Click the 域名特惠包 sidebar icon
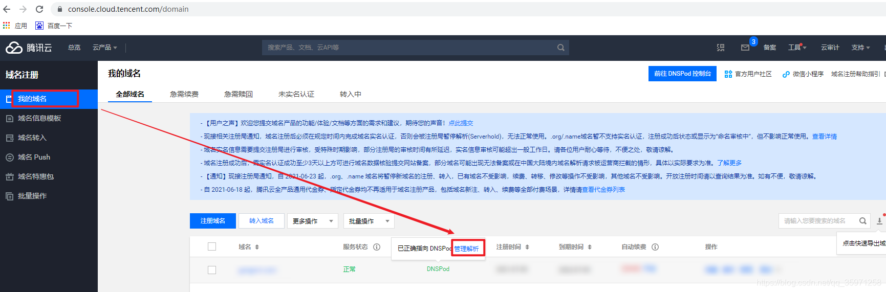Screen dimensions: 886x292 [x=9, y=177]
